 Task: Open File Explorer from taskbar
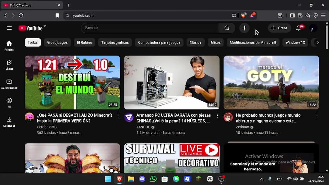[x=131, y=179]
